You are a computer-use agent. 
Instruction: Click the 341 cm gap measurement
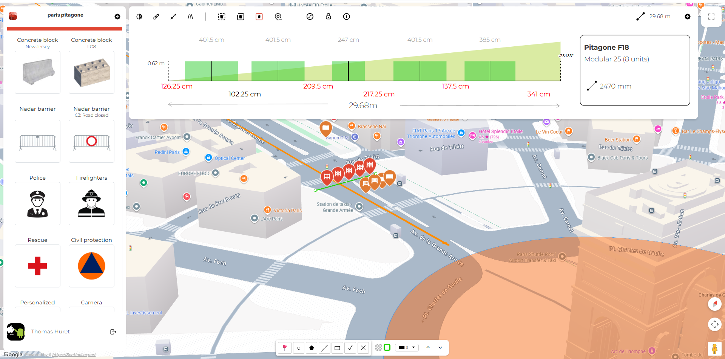click(x=538, y=94)
